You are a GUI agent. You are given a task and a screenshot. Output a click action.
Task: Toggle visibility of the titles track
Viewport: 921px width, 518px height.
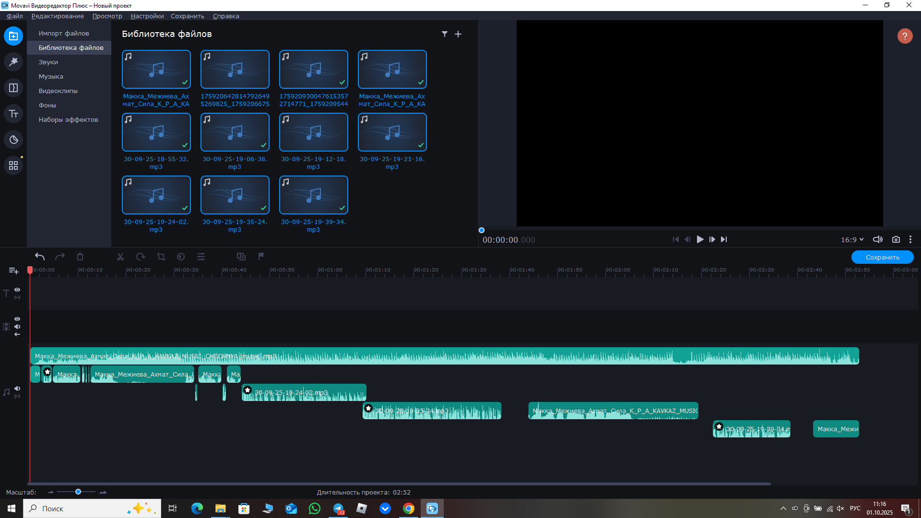tap(17, 290)
